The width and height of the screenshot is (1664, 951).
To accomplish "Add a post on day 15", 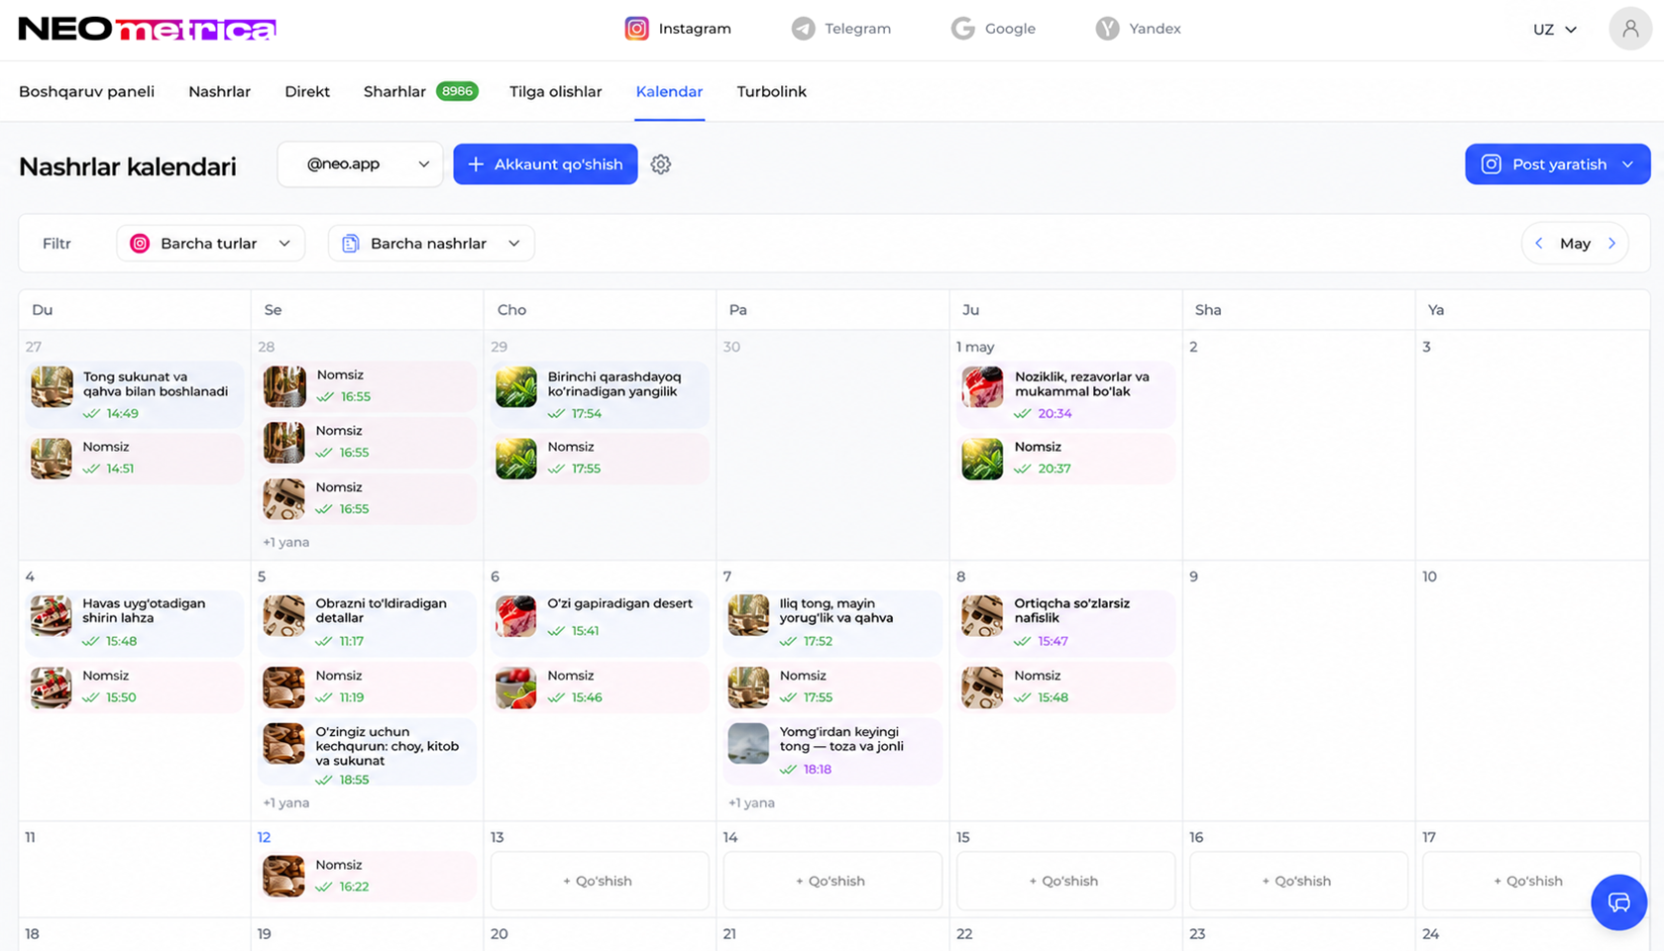I will [x=1064, y=881].
